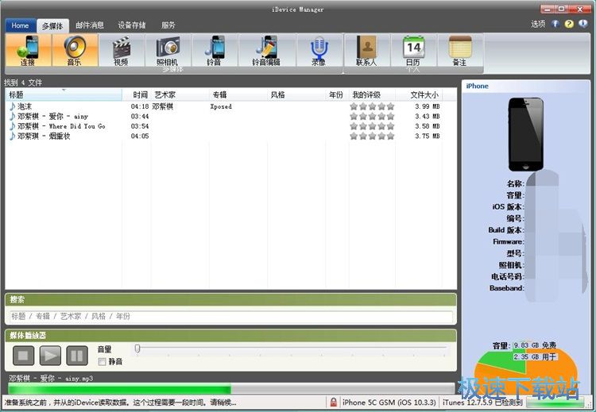Open the 联系人 contacts book
Screen dimensions: 596x412
(x=366, y=50)
